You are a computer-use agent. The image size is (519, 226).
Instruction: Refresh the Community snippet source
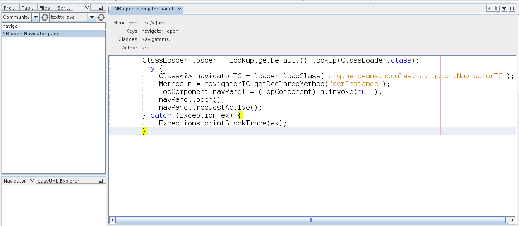45,17
